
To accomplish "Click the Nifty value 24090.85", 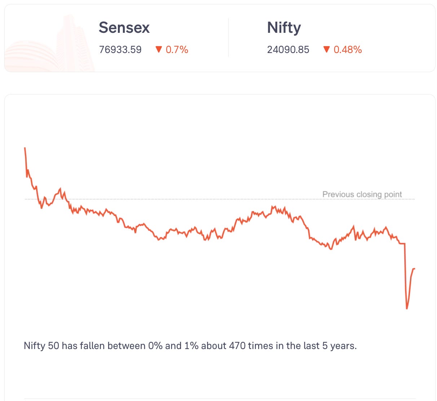I will 288,50.
